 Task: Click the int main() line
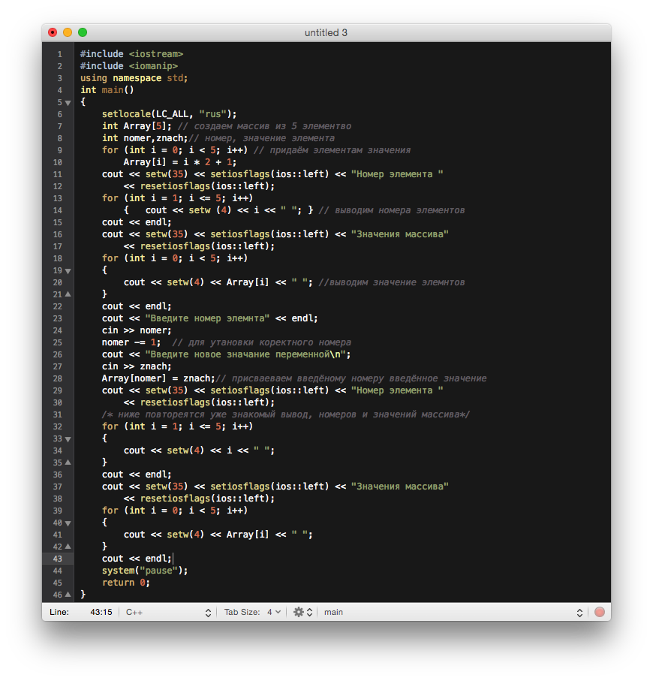[x=107, y=90]
